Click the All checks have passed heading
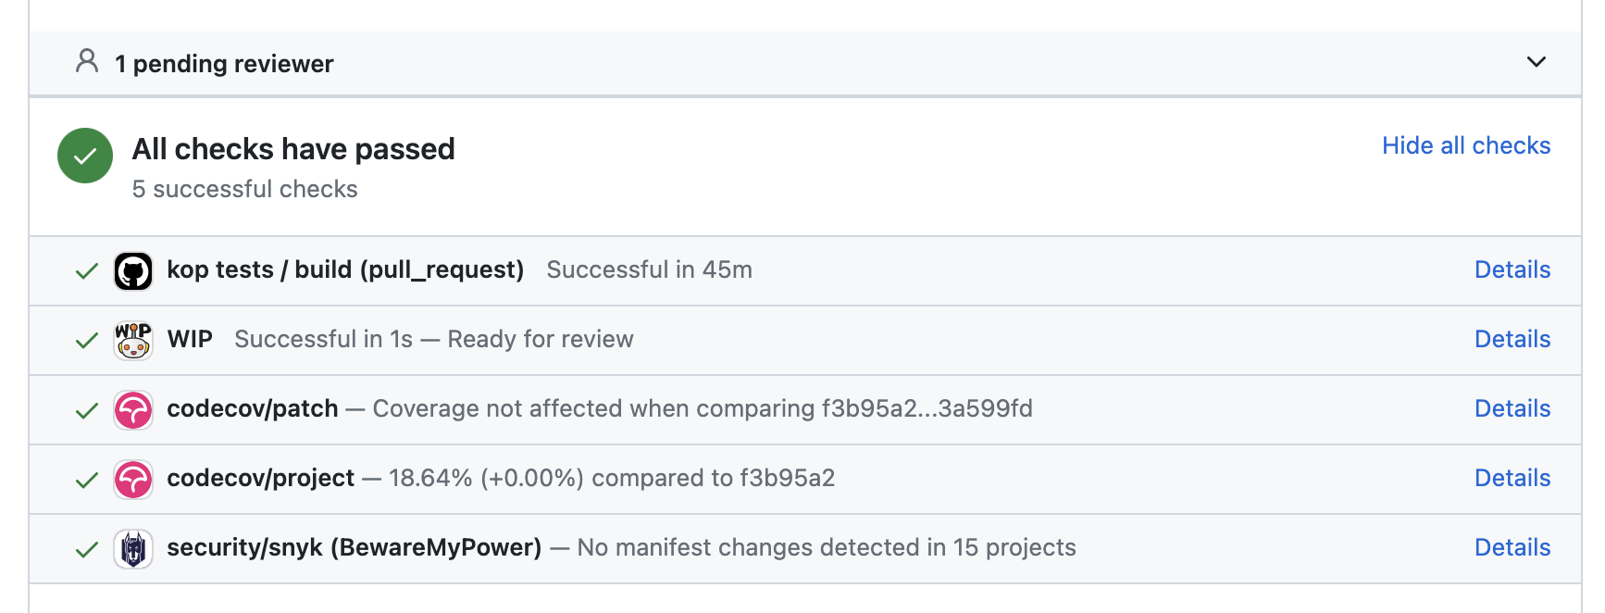 (293, 149)
